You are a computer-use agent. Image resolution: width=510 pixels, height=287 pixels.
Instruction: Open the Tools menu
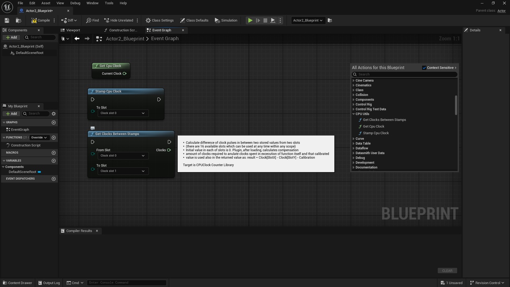[109, 3]
